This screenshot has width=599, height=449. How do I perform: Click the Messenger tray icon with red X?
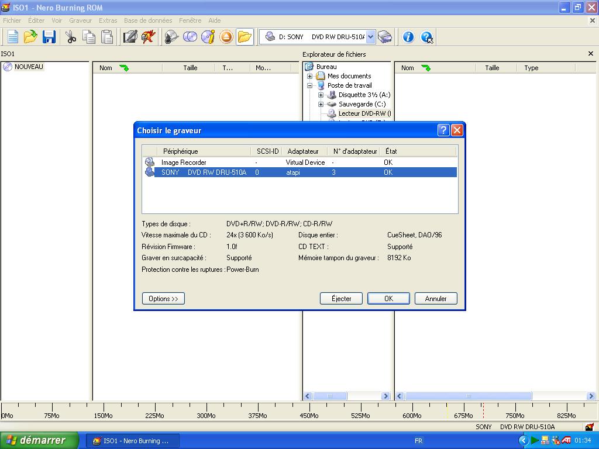pos(556,440)
